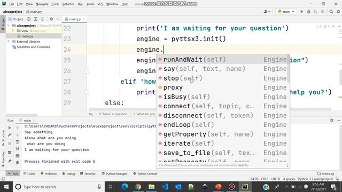Click UTF-8 encoding in status bar
Image resolution: width=342 pixels, height=192 pixels.
pos(276,179)
